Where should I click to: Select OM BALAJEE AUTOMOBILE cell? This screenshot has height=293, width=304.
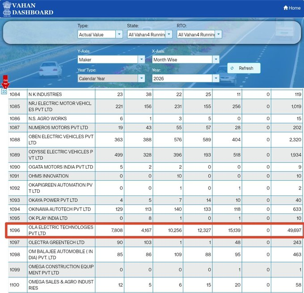point(61,255)
